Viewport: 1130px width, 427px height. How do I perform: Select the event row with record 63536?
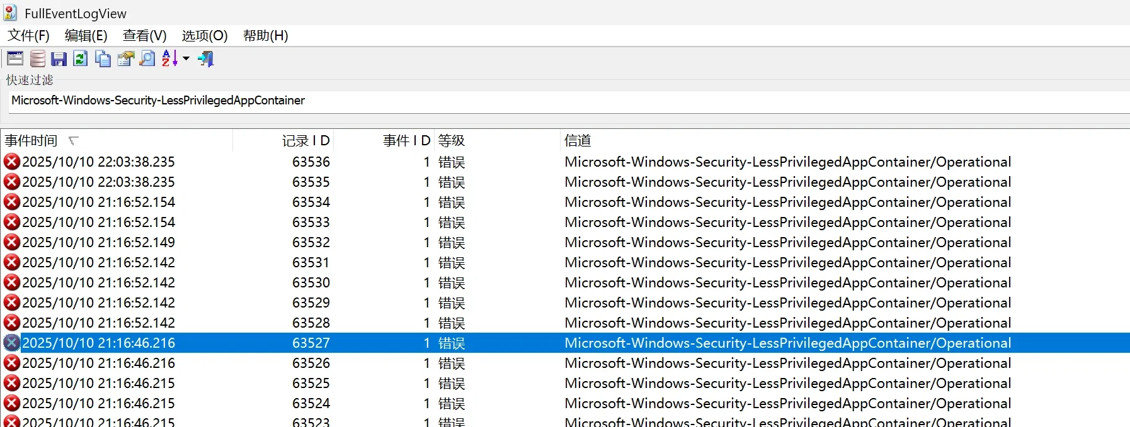pyautogui.click(x=565, y=162)
